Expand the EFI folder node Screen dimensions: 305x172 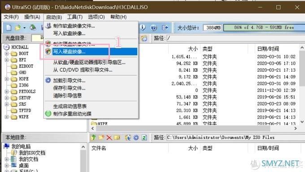pyautogui.click(x=7, y=60)
